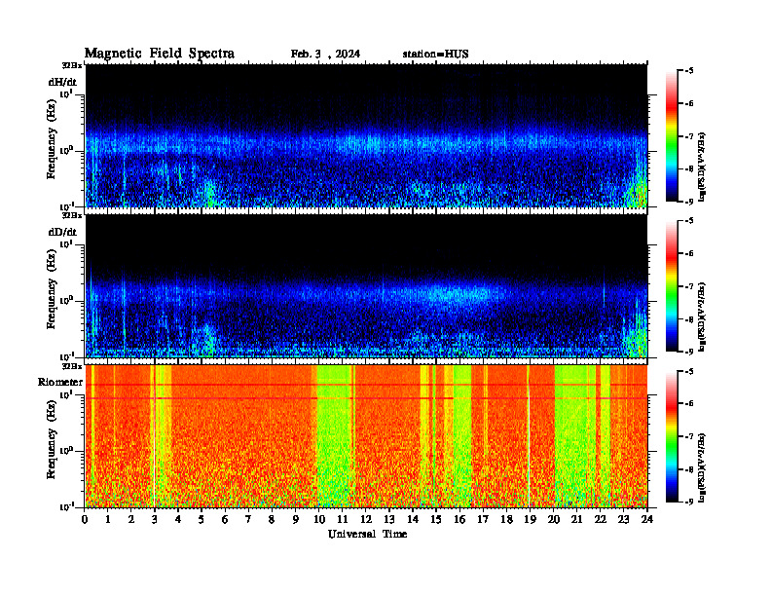The width and height of the screenshot is (771, 596).
Task: Click the hour "15" tick label
Action: click(436, 520)
